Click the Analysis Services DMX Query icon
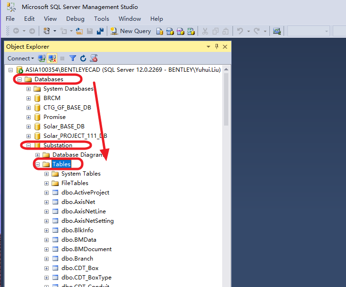 (180, 31)
